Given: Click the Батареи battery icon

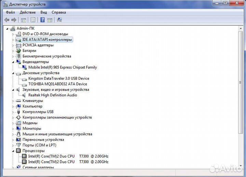Looking at the screenshot, I should coord(18,51).
